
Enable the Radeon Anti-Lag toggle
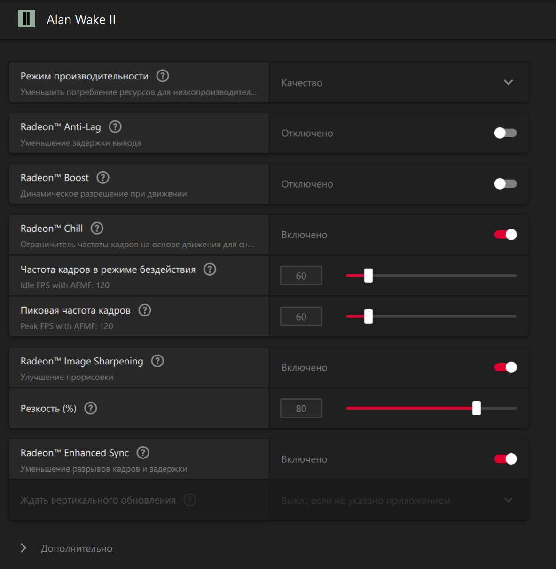(x=505, y=133)
